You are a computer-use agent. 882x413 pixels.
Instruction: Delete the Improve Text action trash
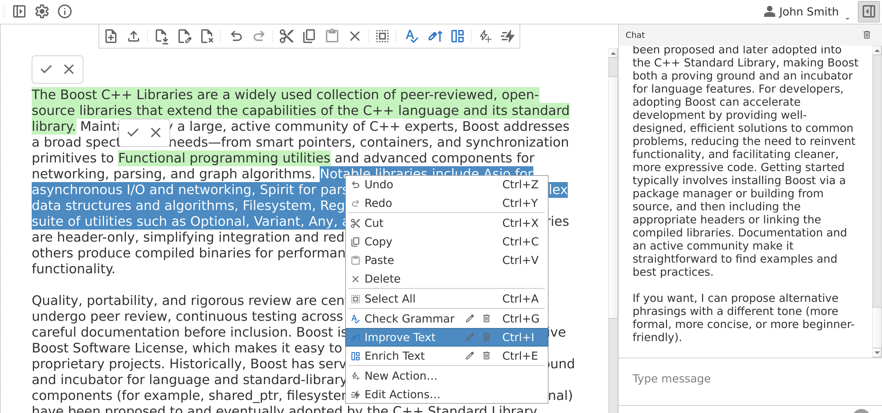pos(486,337)
